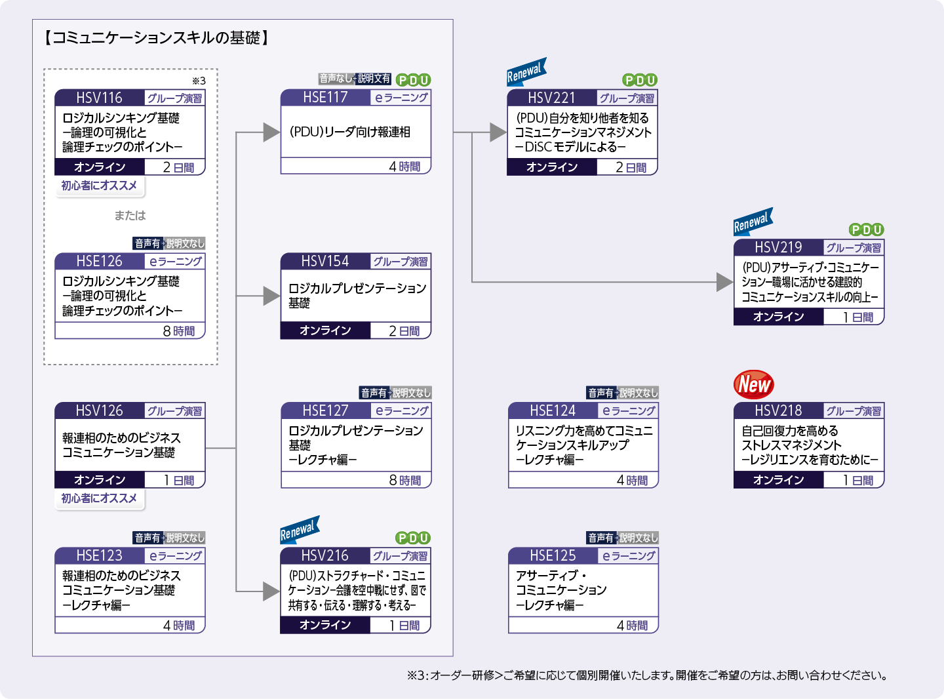Viewport: 944px width, 699px height.
Task: Click the オンライン label on HSV116
Action: [100, 167]
